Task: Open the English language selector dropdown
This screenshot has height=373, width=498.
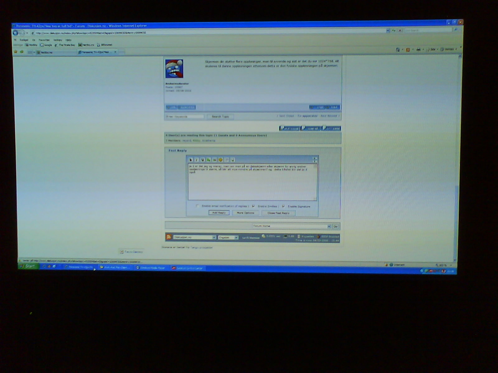Action: click(228, 237)
